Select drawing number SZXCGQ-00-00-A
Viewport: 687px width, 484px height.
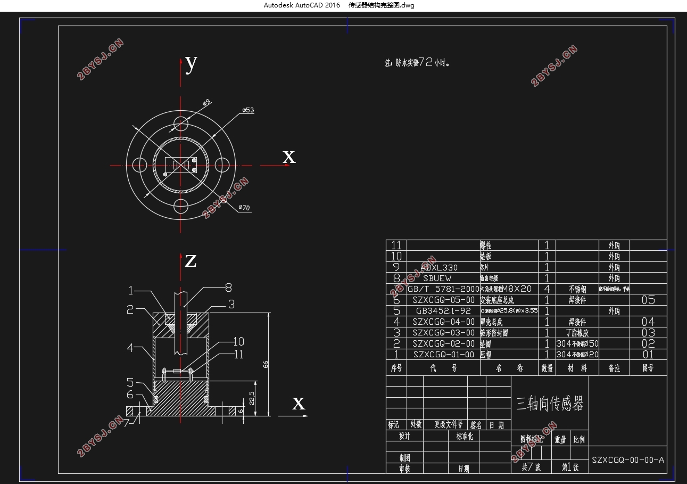click(628, 460)
